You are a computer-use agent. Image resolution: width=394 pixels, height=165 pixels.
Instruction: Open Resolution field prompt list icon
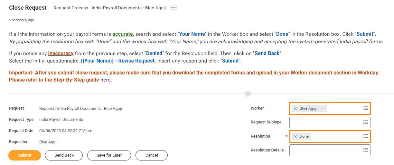click(365, 136)
